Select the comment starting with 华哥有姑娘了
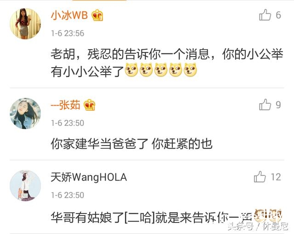 point(166,217)
